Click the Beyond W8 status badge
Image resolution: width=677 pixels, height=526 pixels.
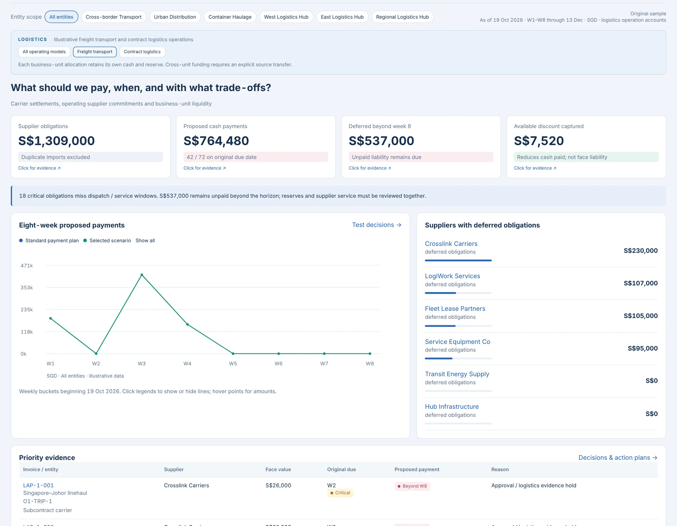click(x=412, y=486)
